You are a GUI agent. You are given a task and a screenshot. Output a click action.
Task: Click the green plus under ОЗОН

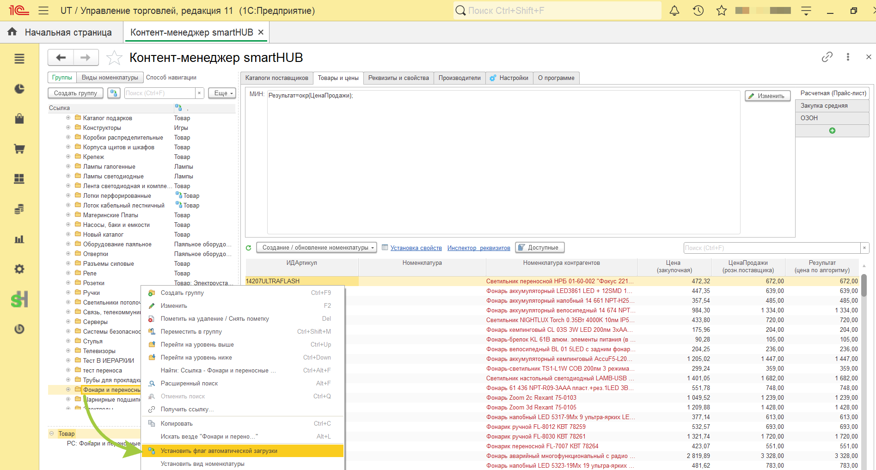[x=832, y=131]
